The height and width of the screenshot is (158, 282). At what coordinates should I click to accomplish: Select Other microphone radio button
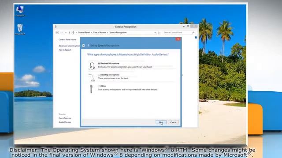[x=99, y=86]
